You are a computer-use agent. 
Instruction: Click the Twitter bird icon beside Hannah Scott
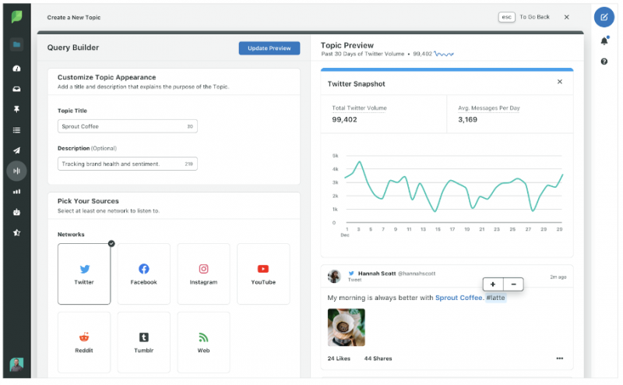tap(351, 274)
